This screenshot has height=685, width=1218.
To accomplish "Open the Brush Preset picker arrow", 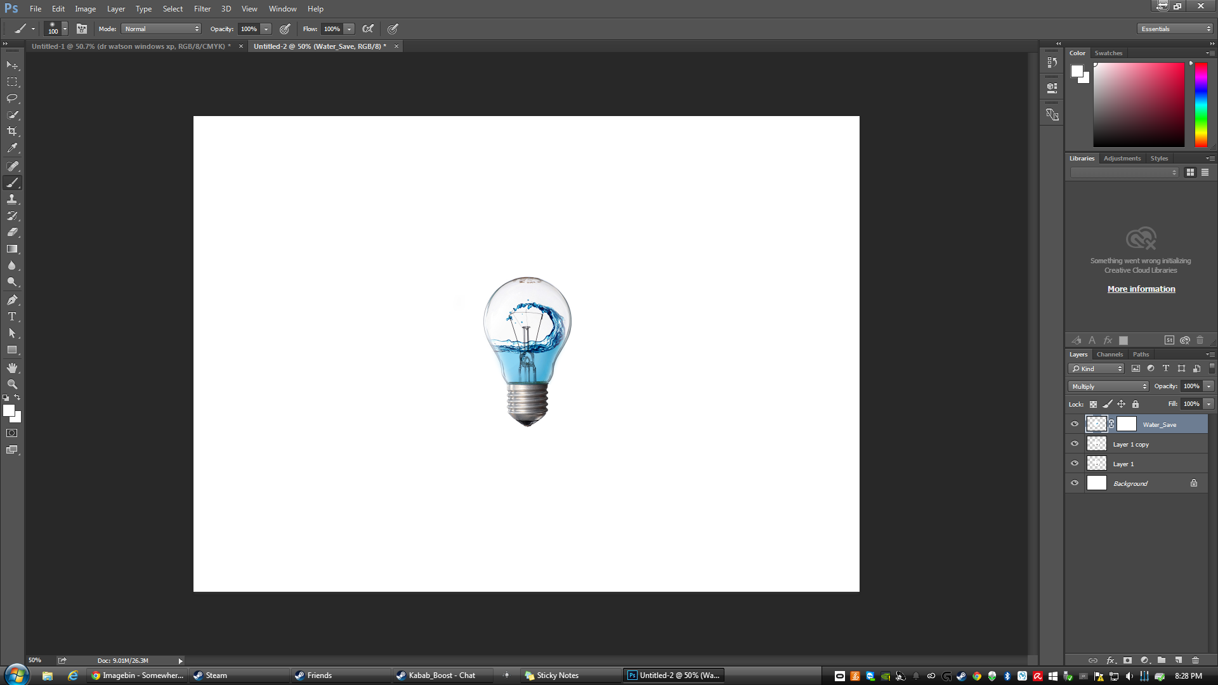I will 65,29.
